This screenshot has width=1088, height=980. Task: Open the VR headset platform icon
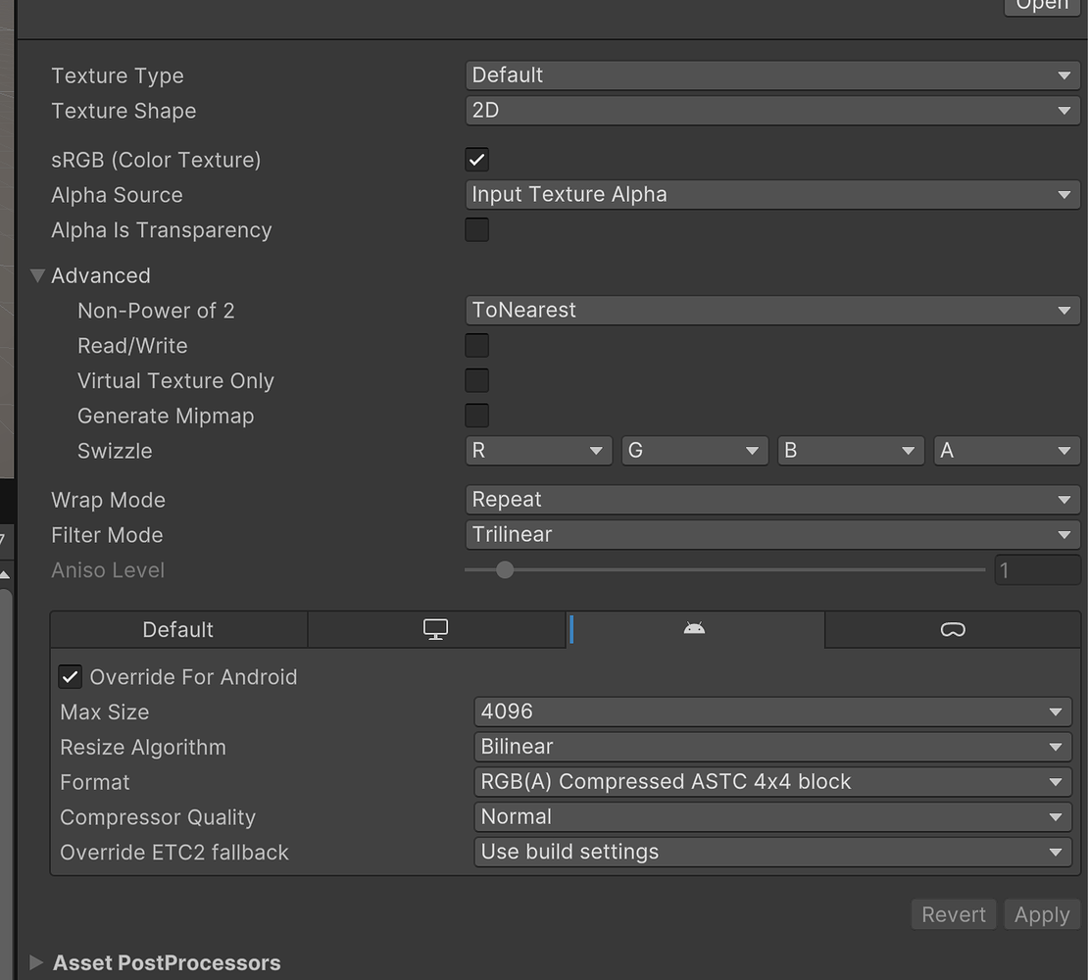[x=953, y=629]
